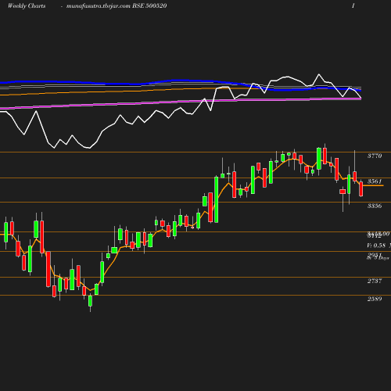Select the 3561 price level label
This screenshot has height=391, width=391.
(375, 181)
